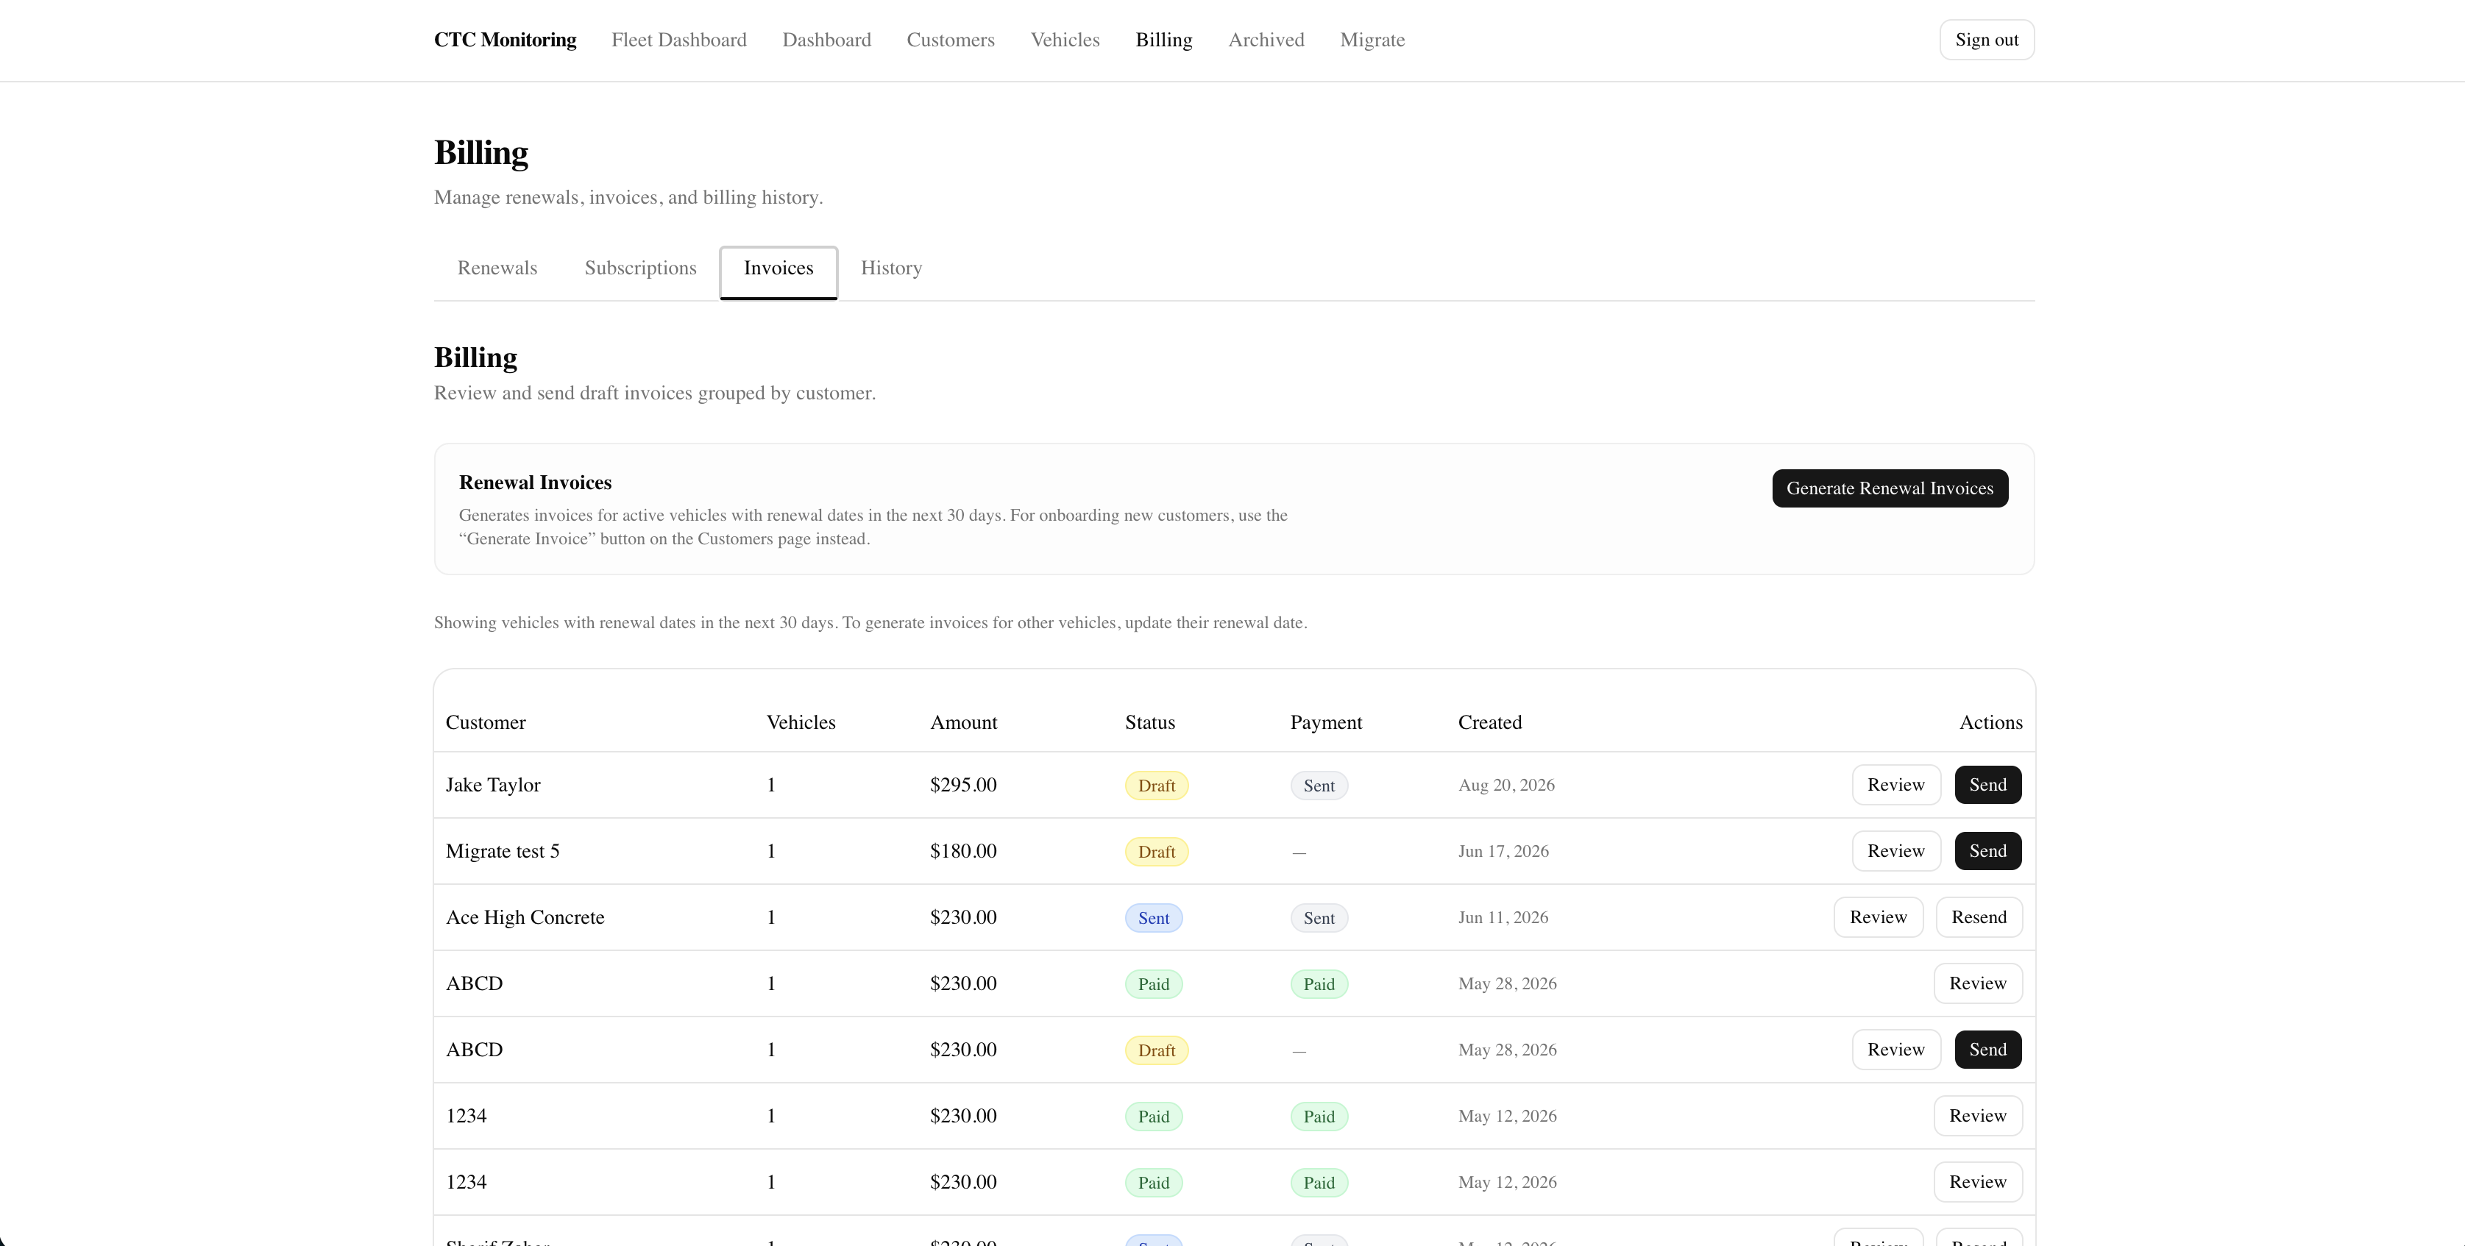Click the Sent payment badge for Jake Taylor

(x=1319, y=785)
